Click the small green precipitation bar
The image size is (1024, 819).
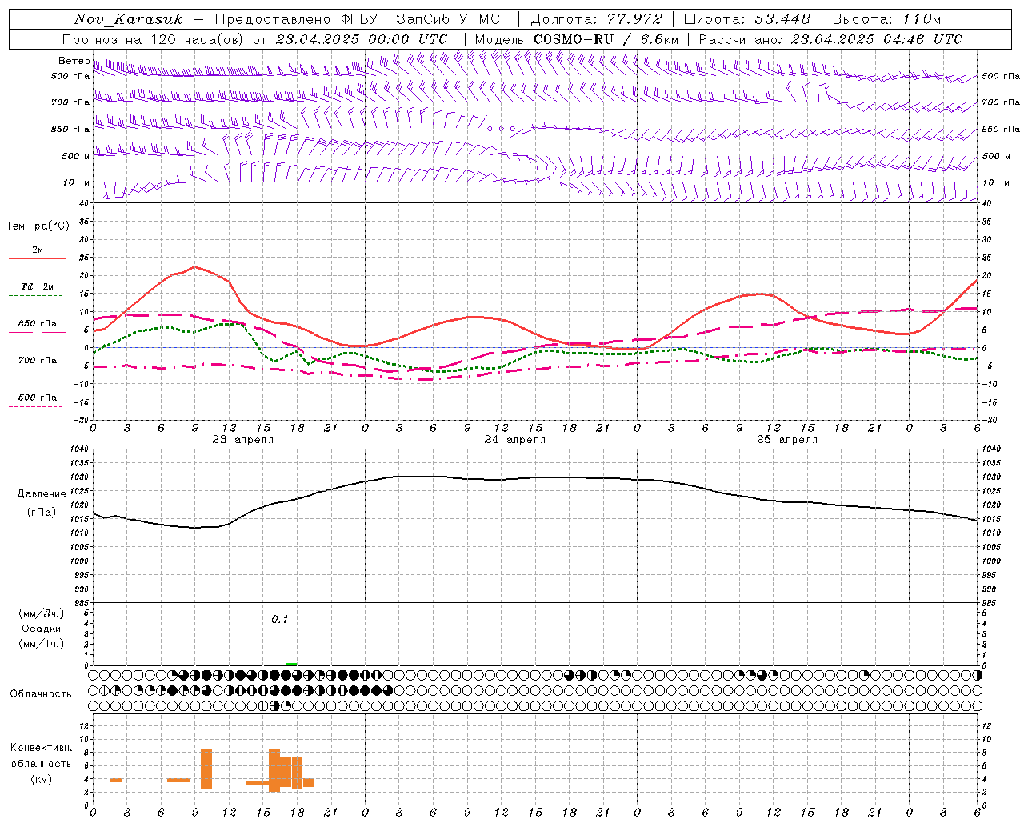[x=292, y=664]
